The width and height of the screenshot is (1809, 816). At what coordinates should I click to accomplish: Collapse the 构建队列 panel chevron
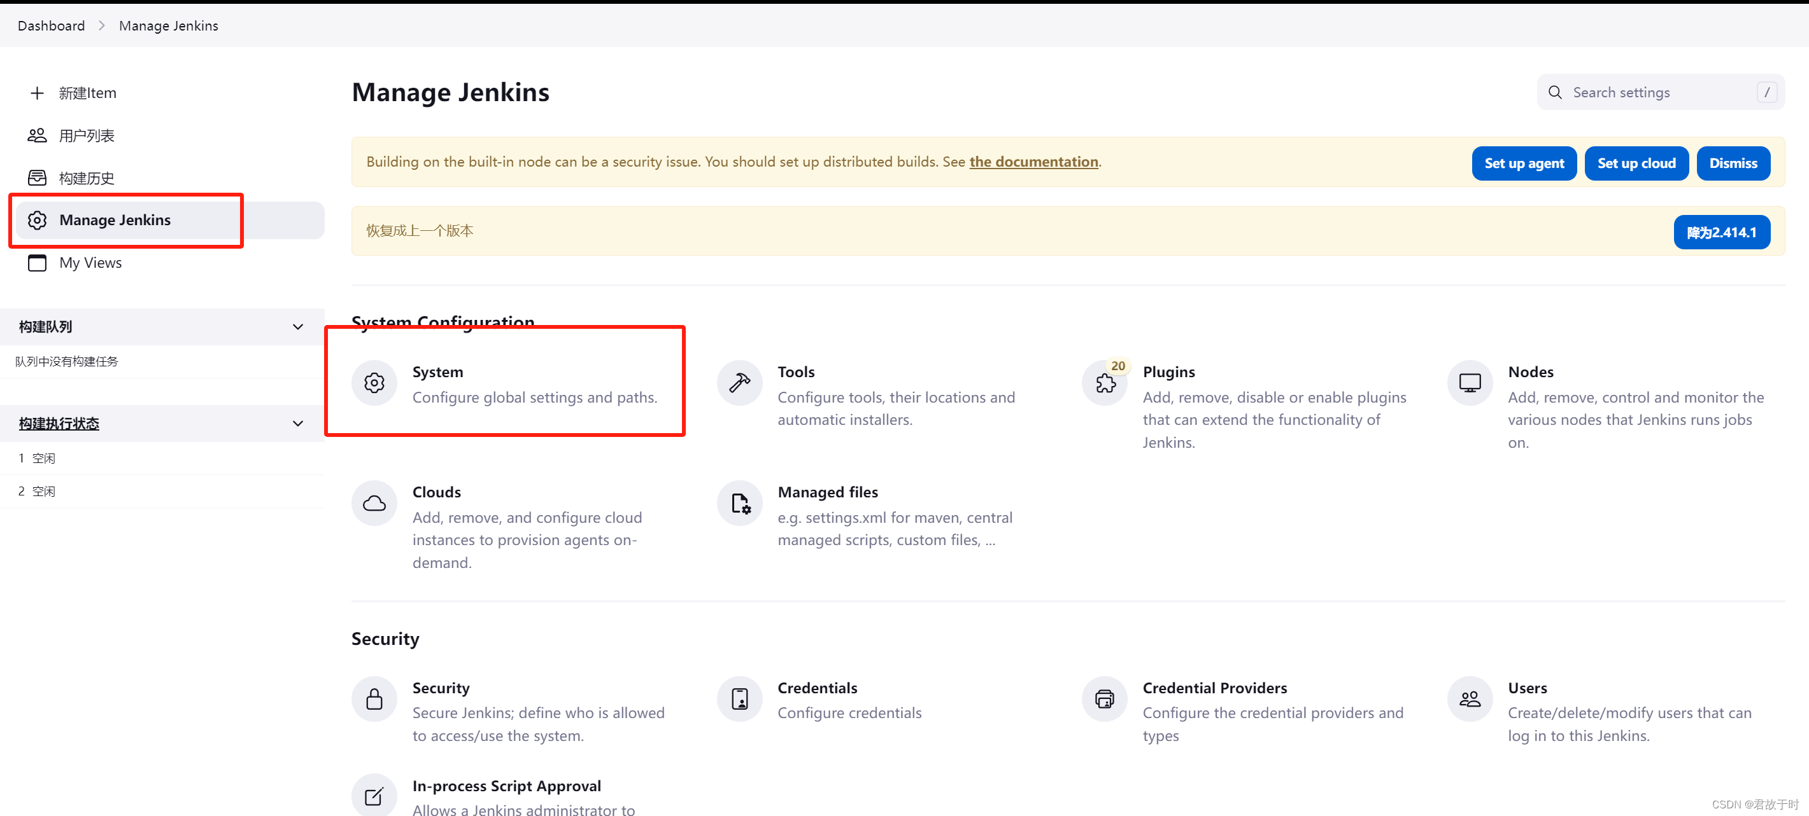pyautogui.click(x=298, y=327)
